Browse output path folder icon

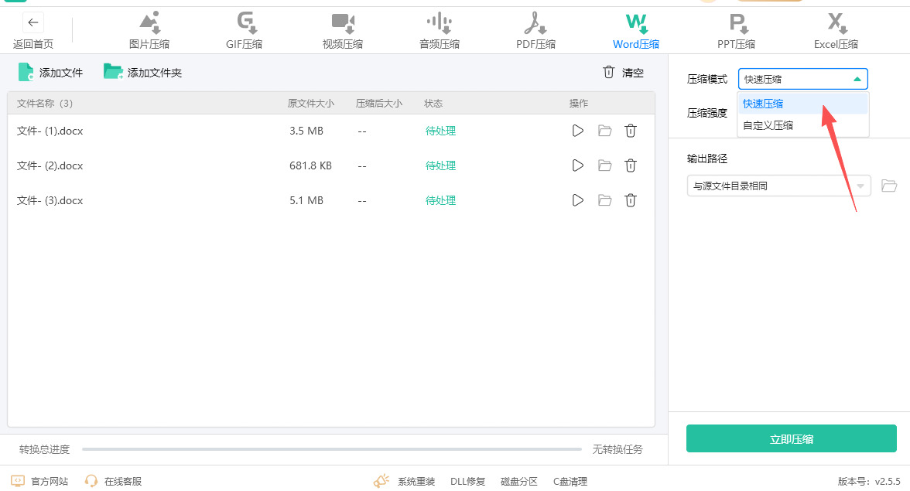[x=889, y=186]
